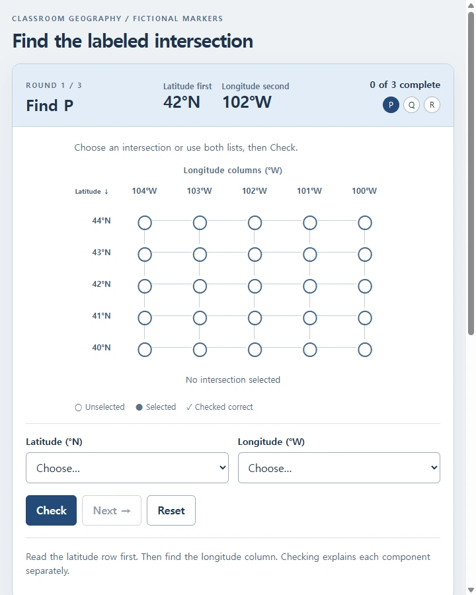This screenshot has height=595, width=476.
Task: Click the Q round indicator
Action: coord(411,104)
